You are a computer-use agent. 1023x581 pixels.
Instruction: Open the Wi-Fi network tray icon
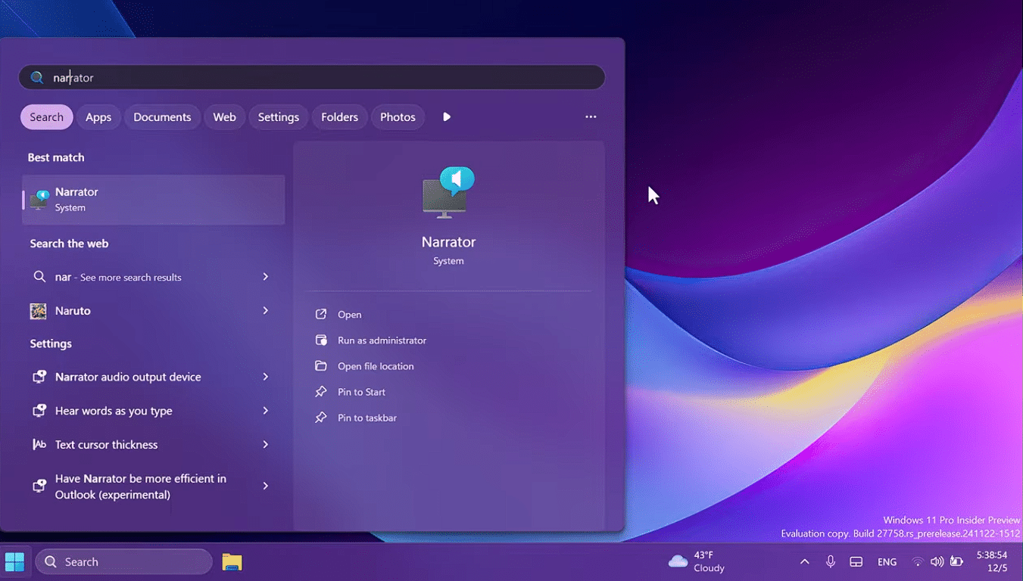coord(918,562)
